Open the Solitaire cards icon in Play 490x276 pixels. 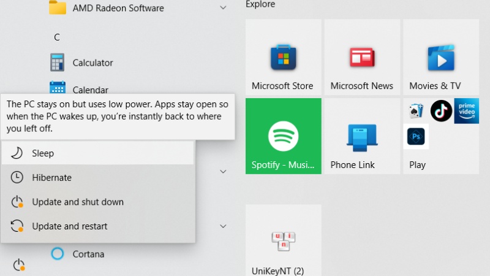(x=416, y=111)
